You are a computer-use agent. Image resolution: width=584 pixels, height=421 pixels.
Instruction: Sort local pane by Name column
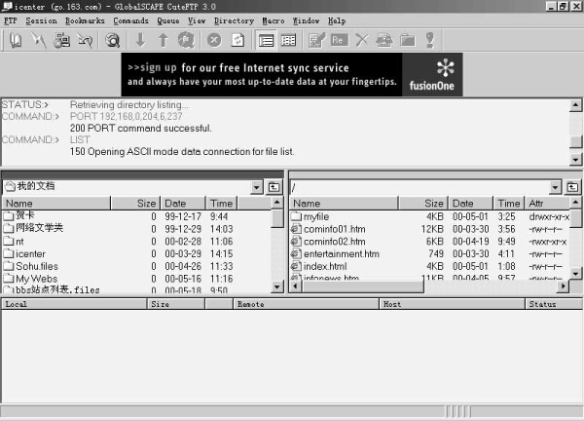point(56,204)
